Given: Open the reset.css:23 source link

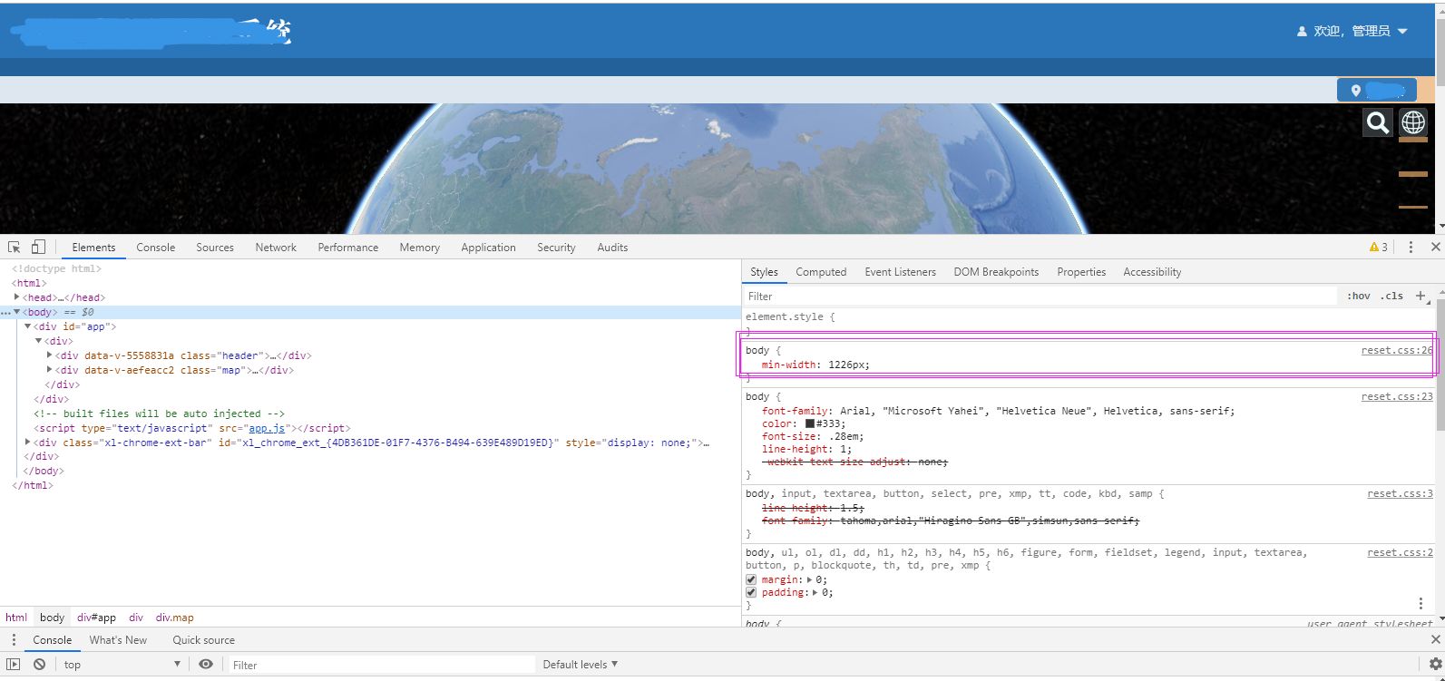Looking at the screenshot, I should 1397,396.
